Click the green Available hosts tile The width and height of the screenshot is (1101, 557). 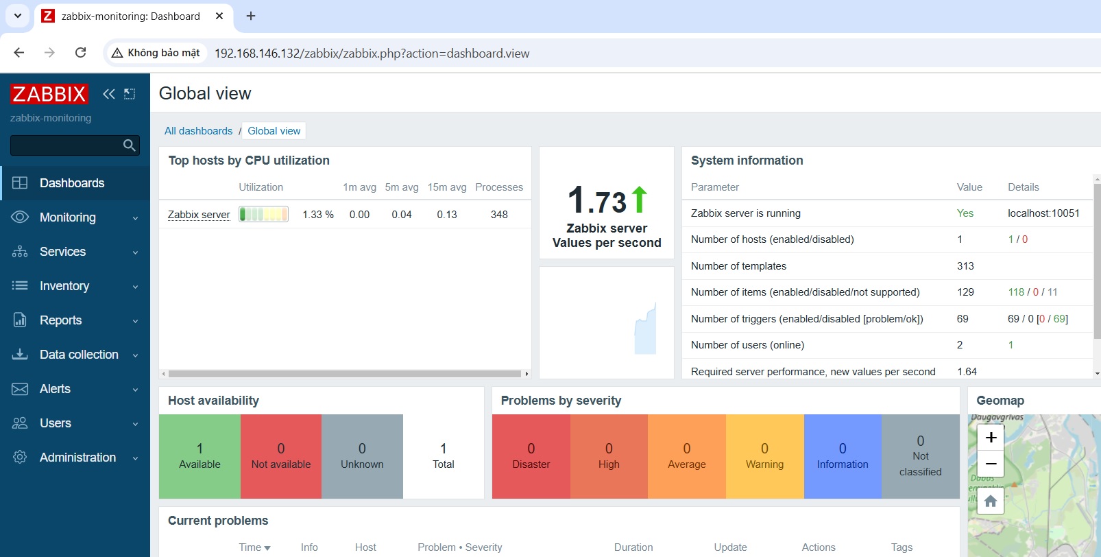(x=199, y=456)
